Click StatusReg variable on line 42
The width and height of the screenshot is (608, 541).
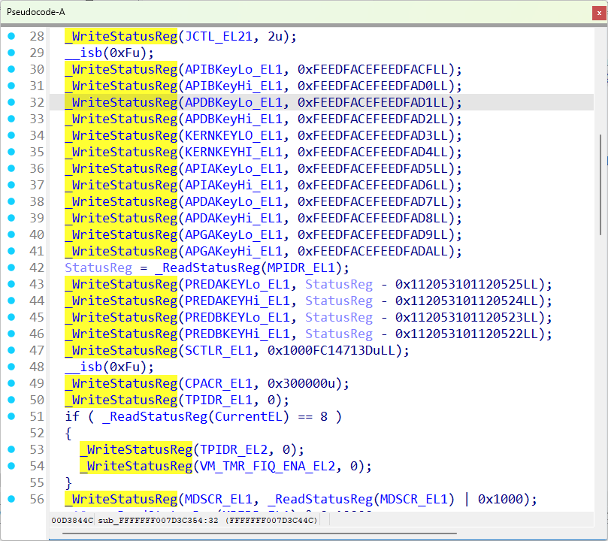[98, 267]
